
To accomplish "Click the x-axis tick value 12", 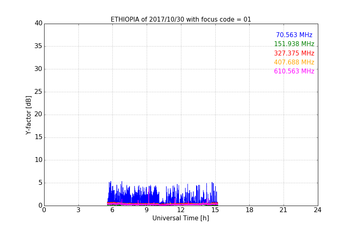I will click(181, 210).
